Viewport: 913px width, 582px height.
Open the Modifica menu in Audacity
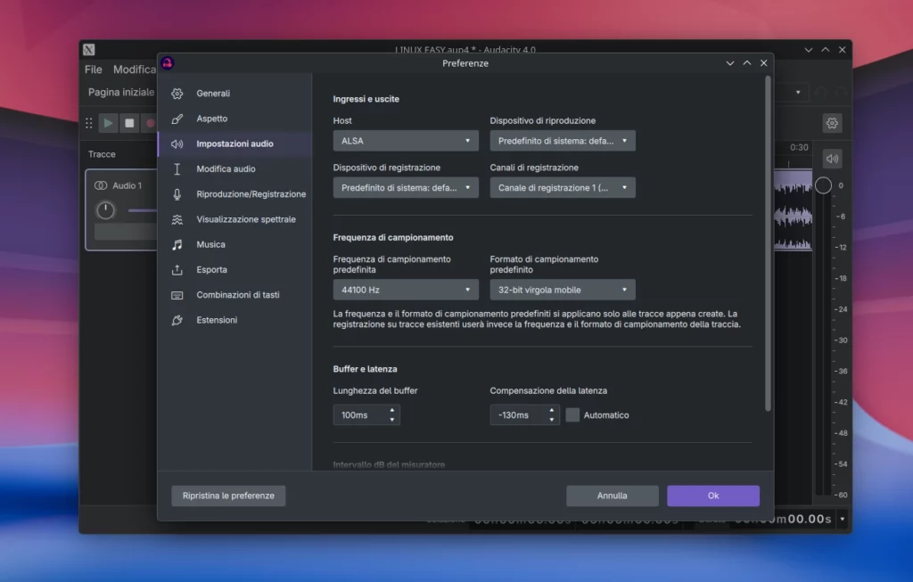pos(135,70)
